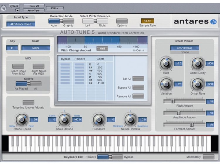Click the Retune Speed value field 20

(34, 120)
